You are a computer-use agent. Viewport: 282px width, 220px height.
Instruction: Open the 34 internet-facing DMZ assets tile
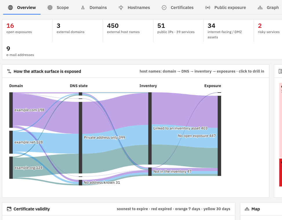coord(229,31)
